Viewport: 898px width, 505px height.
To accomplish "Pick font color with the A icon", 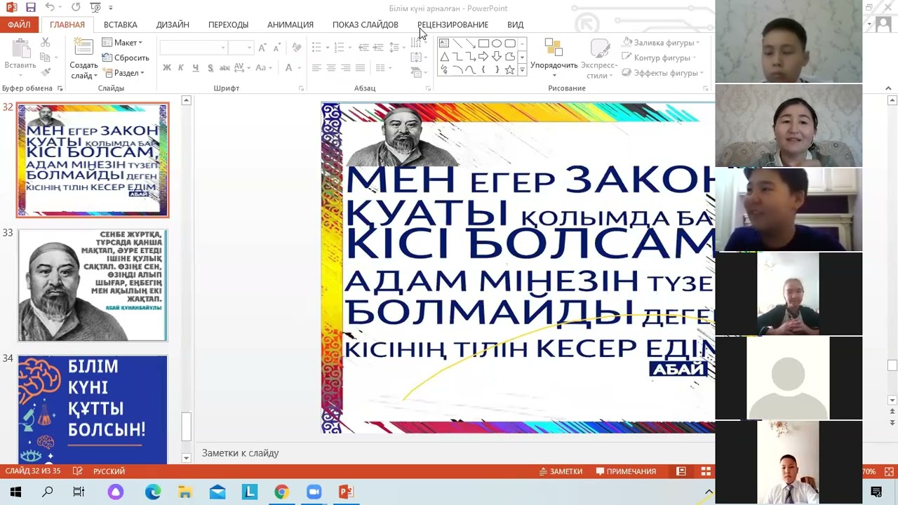I will pos(288,68).
